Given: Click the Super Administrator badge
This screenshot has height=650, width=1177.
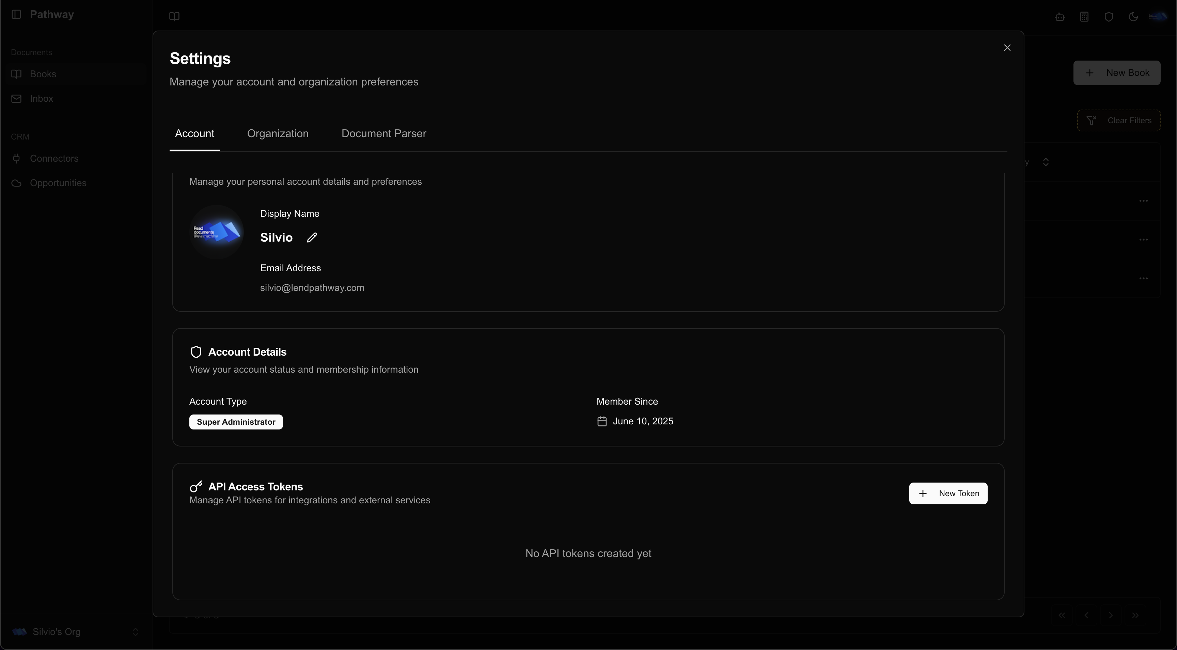Looking at the screenshot, I should pos(236,422).
